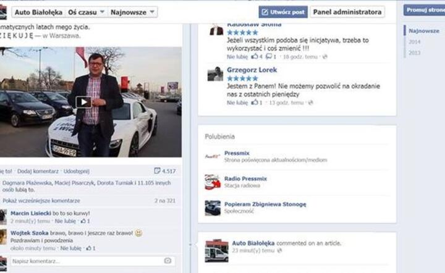Image resolution: width=445 pixels, height=273 pixels.
Task: Open Popieram Zbigniewa Stonogę page
Action: (x=265, y=204)
